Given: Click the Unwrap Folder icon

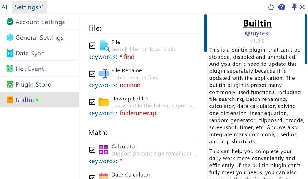Looking at the screenshot, I should (x=104, y=102).
